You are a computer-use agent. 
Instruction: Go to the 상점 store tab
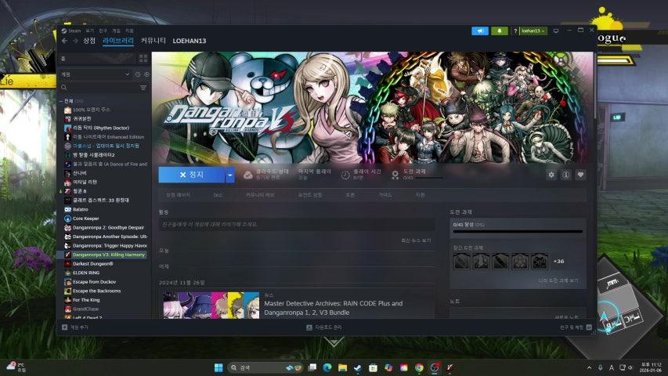[89, 40]
